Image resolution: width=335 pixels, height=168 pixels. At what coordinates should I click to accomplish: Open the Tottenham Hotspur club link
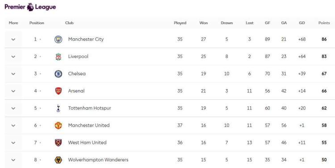[89, 108]
